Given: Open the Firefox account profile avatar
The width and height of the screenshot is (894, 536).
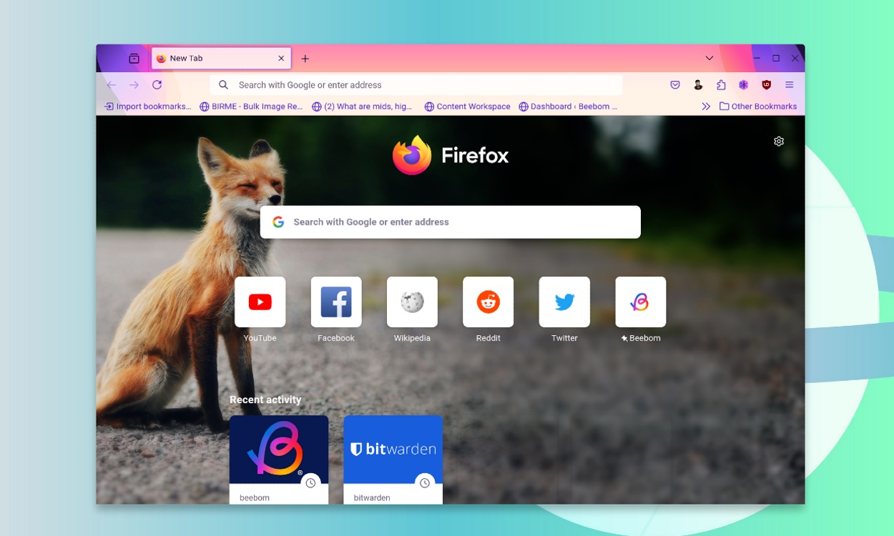Looking at the screenshot, I should coord(697,84).
